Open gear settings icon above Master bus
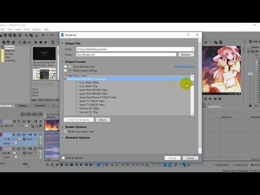Viewport: 260px width, 195px height. tap(250, 42)
